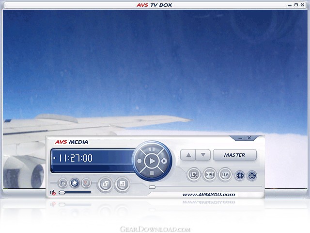Click the four-arrow fullscreen icon
Image resolution: width=310 pixels, height=233 pixels.
click(x=252, y=176)
